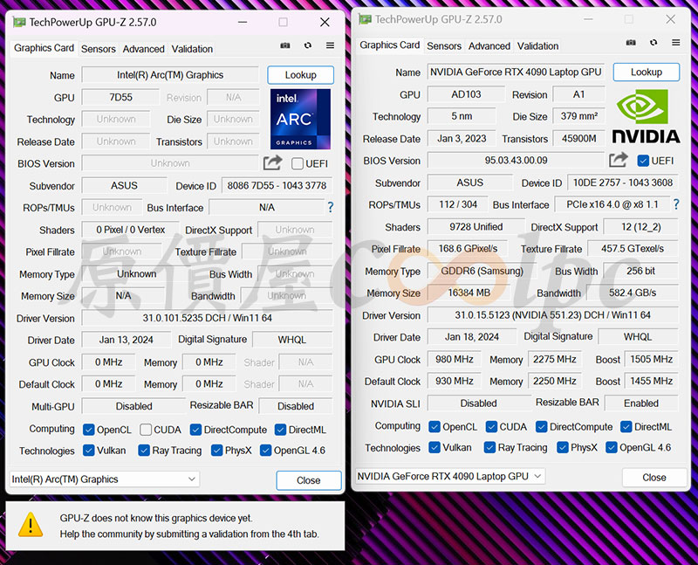Click the screenshot camera icon in Intel GPU-Z window
This screenshot has width=698, height=565.
point(285,45)
